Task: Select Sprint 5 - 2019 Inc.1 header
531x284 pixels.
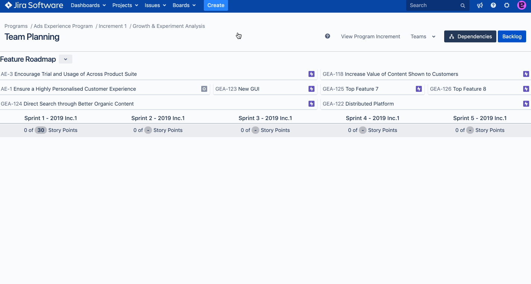Action: point(480,118)
